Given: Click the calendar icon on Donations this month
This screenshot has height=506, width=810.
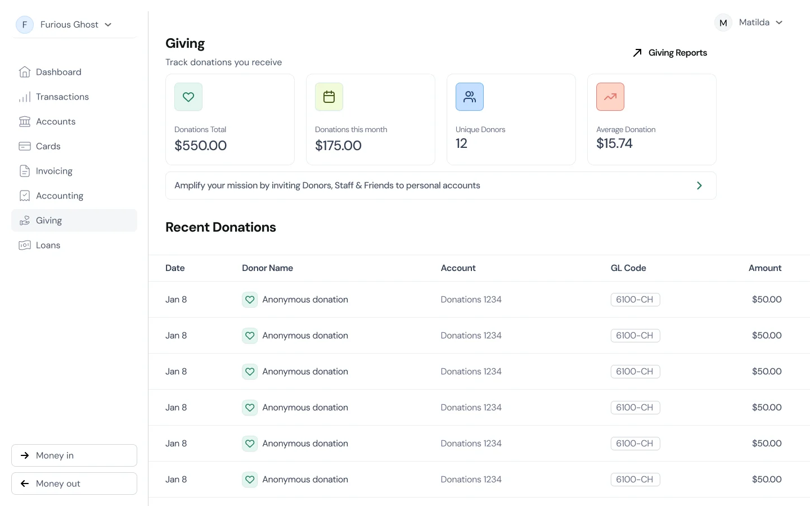Looking at the screenshot, I should point(328,97).
